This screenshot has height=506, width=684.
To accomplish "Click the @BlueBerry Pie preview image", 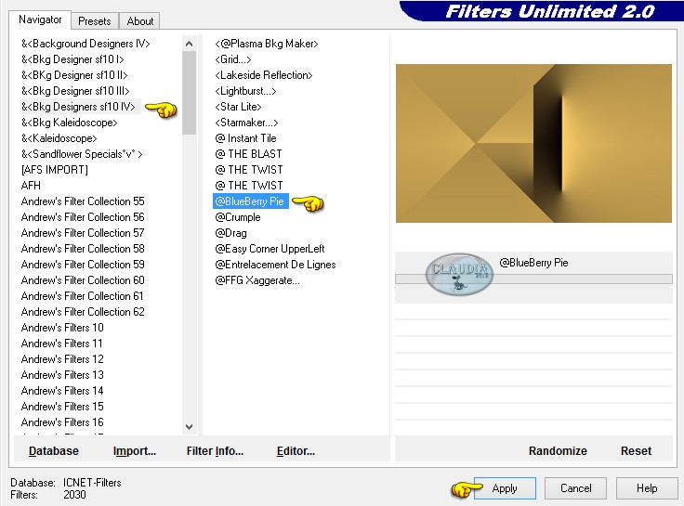I will [533, 143].
